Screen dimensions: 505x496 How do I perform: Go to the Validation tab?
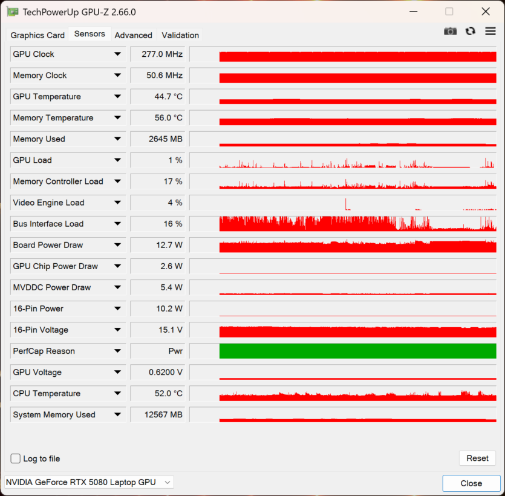(x=180, y=35)
